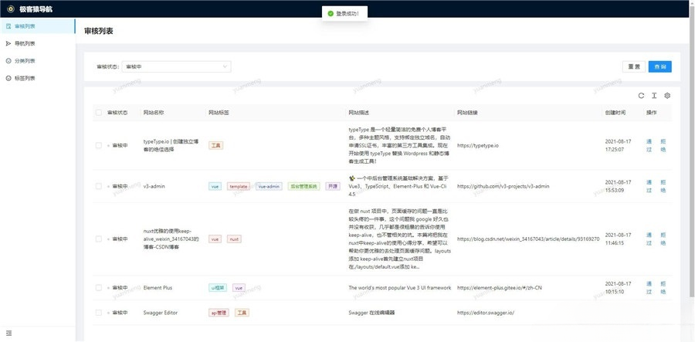Open the 审核状态 dropdown

click(x=176, y=67)
